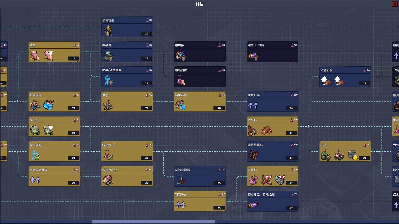Close the 科技 window with red X

[395, 4]
